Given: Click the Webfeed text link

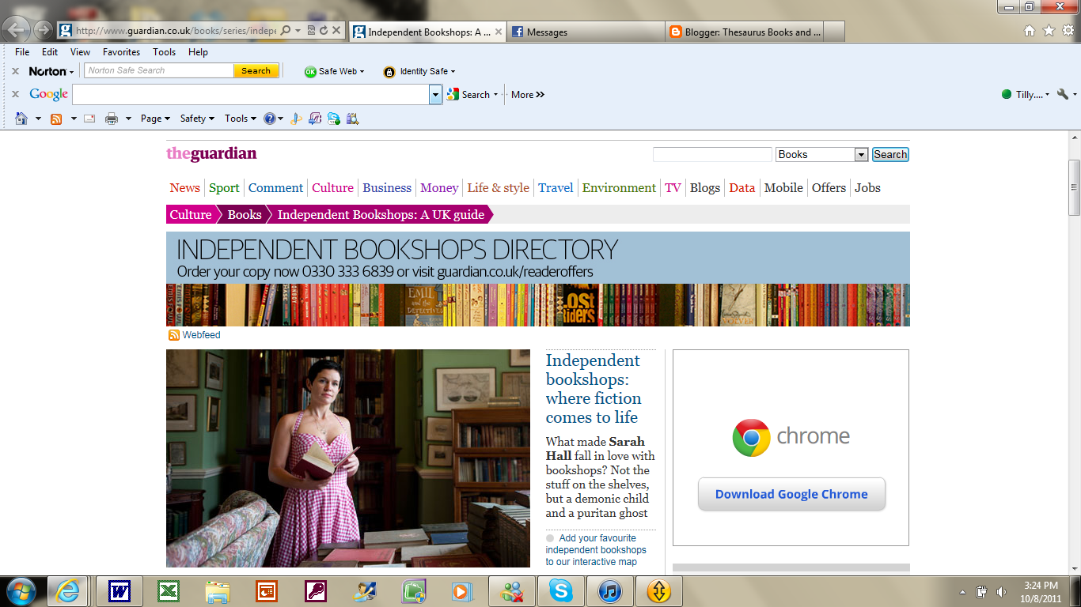Looking at the screenshot, I should coord(202,335).
